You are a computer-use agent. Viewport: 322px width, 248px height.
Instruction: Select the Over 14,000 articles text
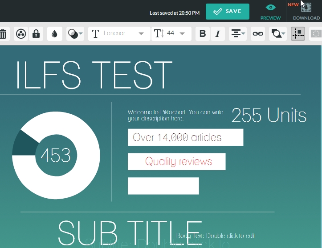tap(177, 137)
